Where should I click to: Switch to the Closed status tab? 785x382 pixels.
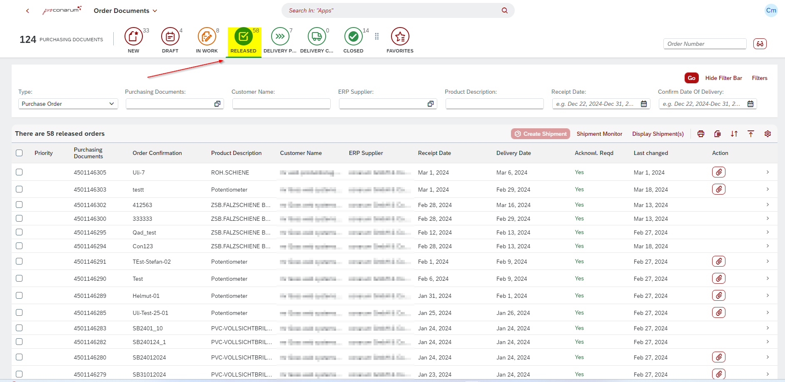click(x=353, y=40)
